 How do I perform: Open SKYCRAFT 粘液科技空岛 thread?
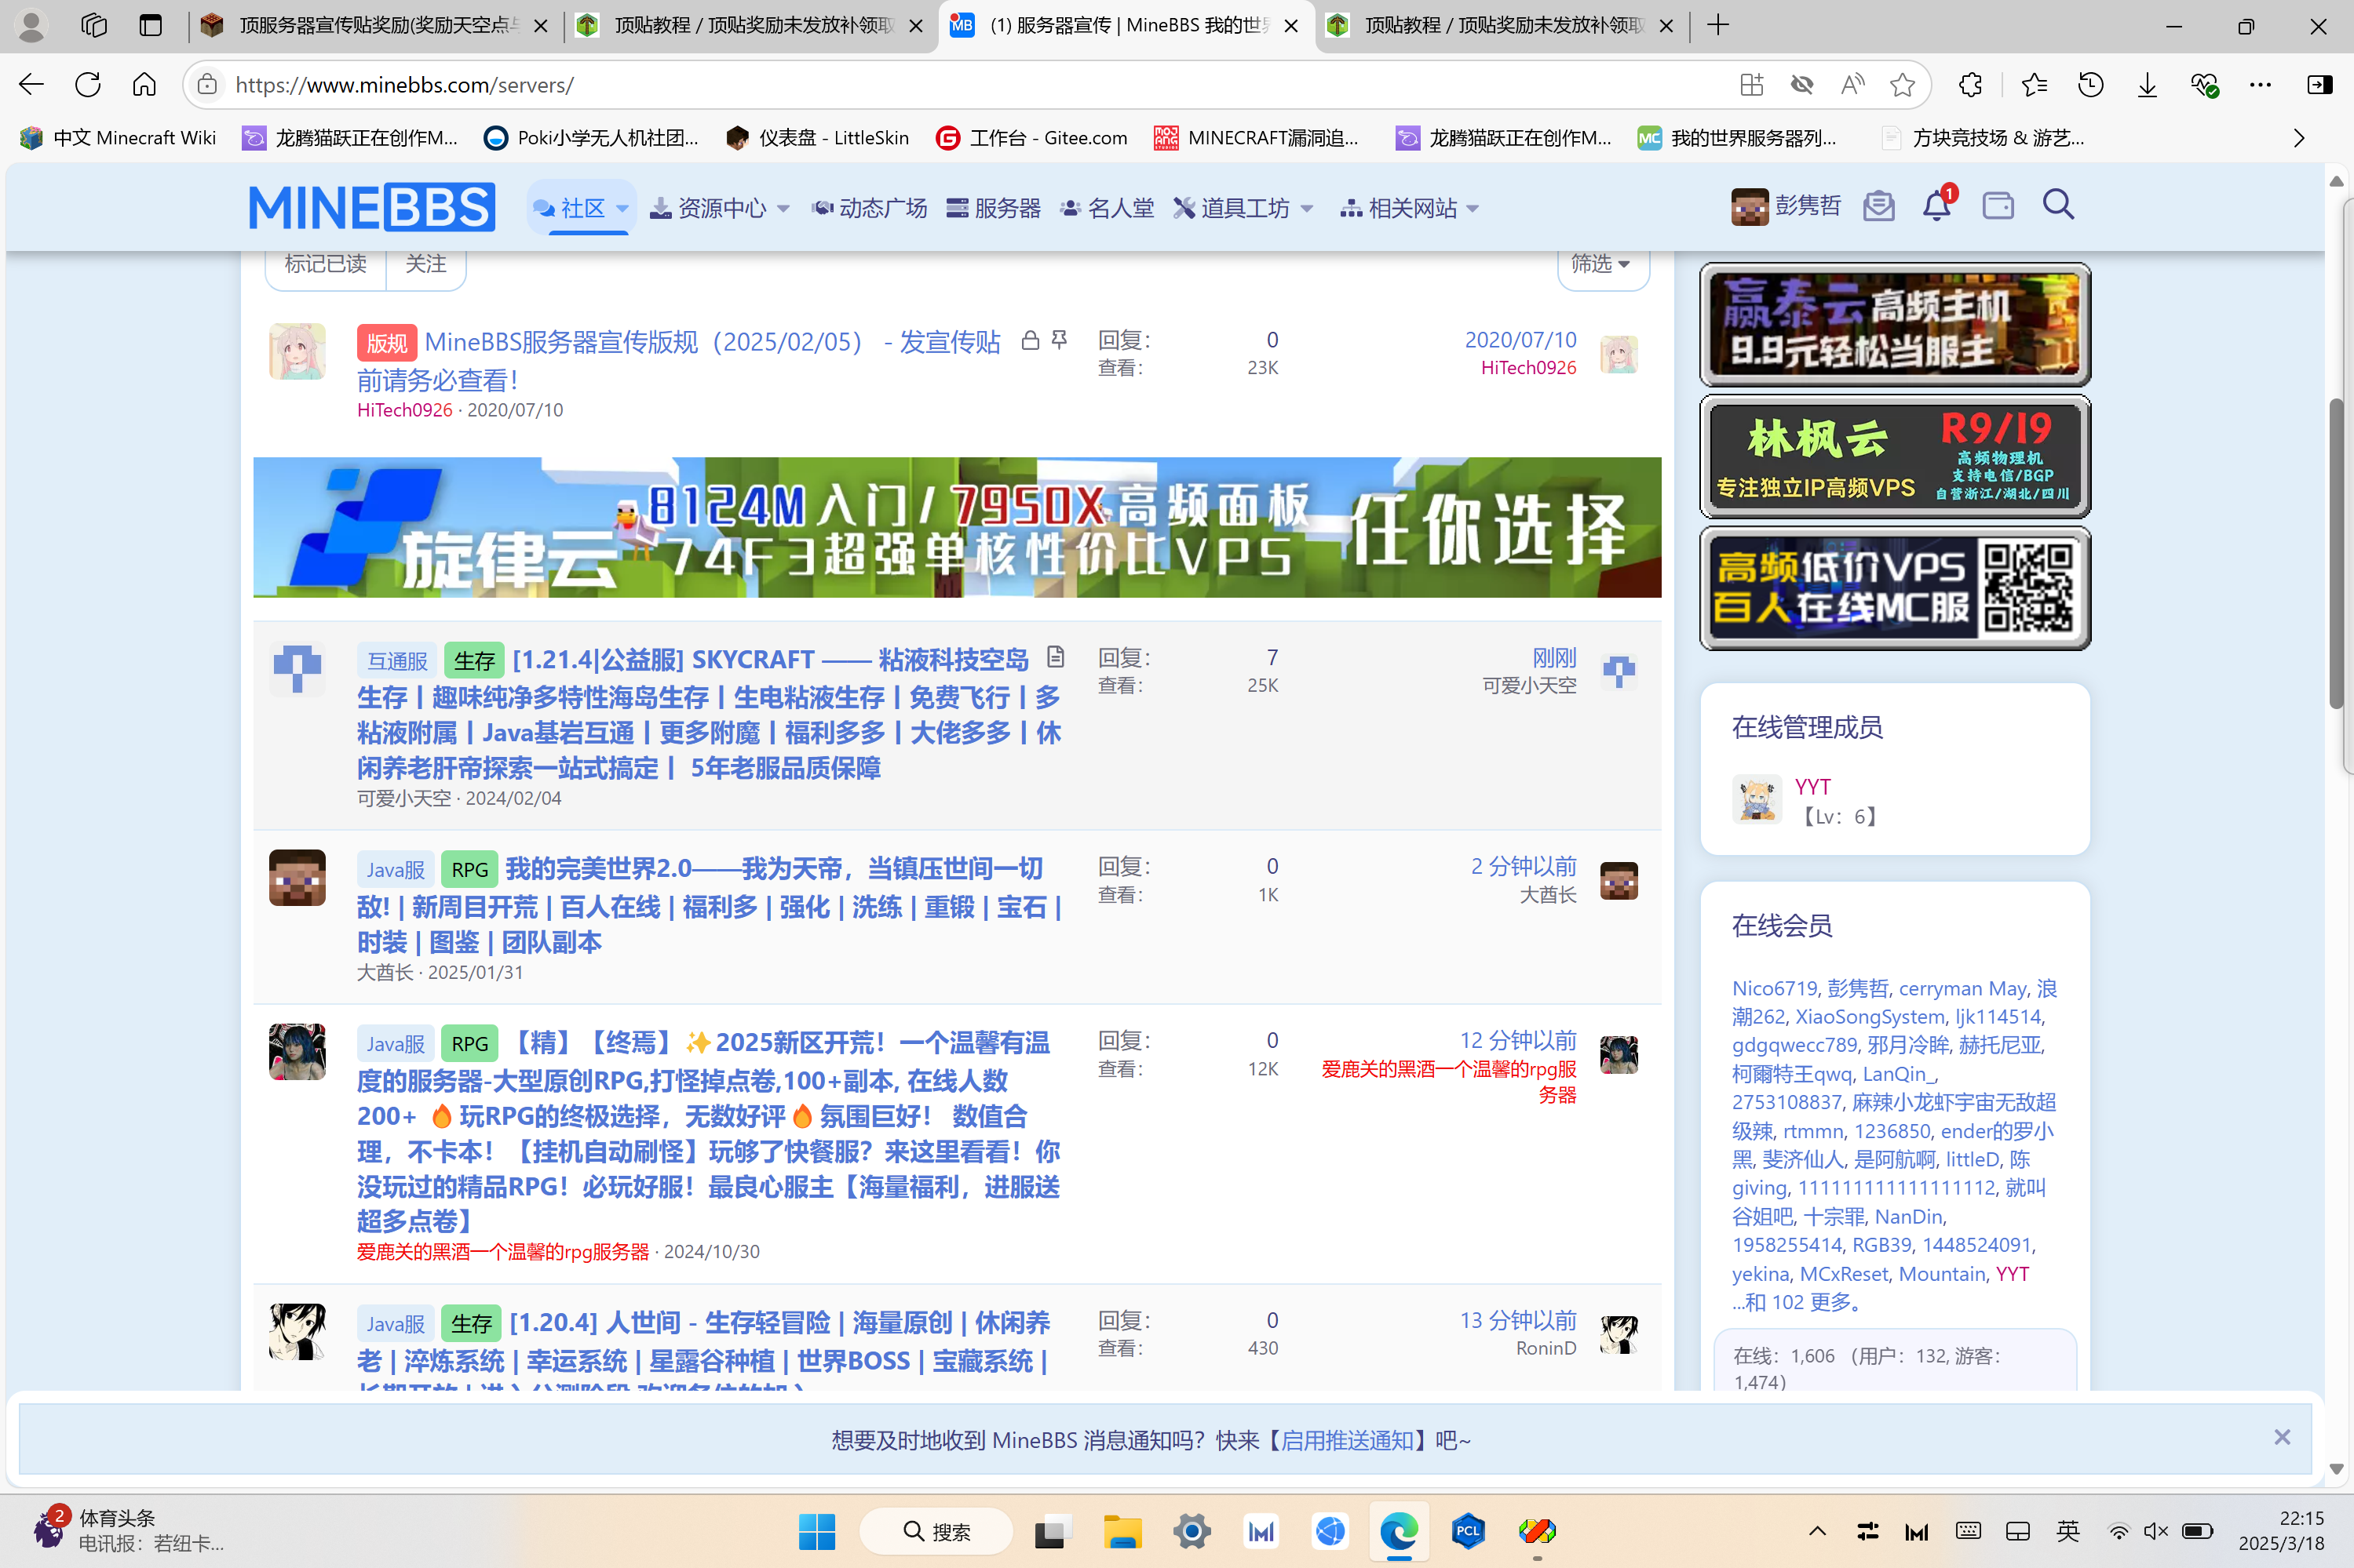[708, 714]
